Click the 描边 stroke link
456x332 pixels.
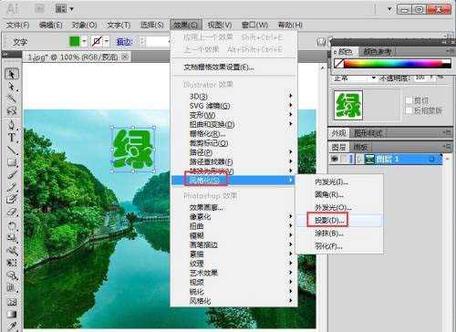point(124,42)
